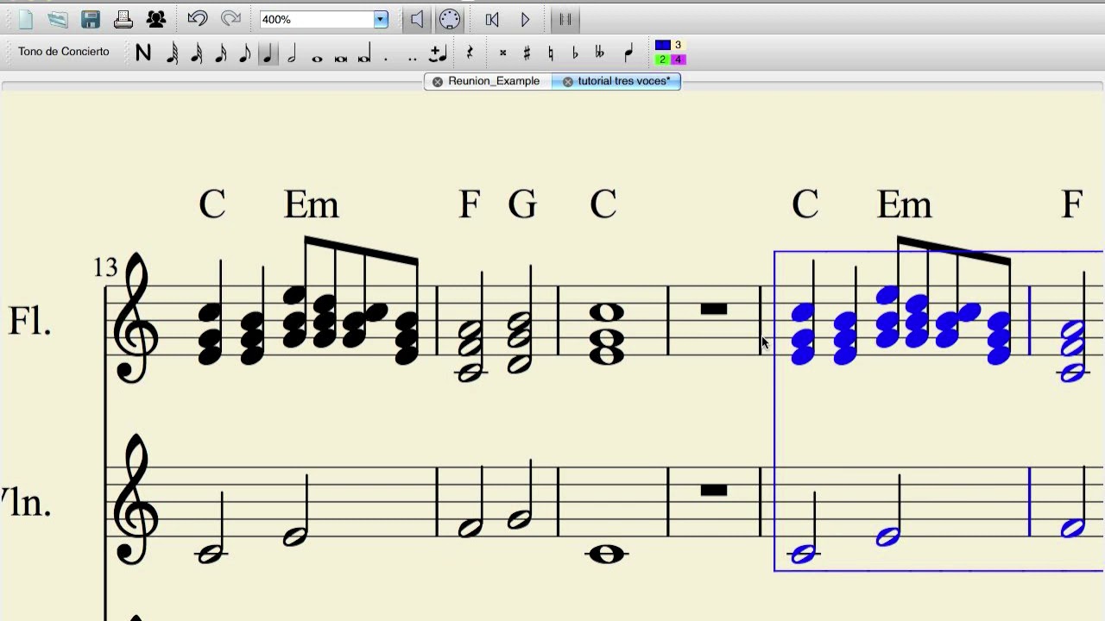Select the double whole note (breve) duration

[x=341, y=59]
